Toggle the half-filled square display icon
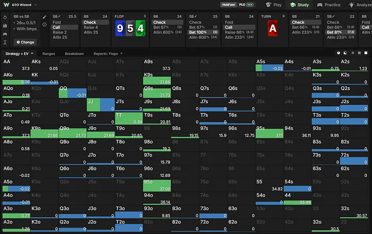The height and width of the screenshot is (234, 372). tap(345, 53)
